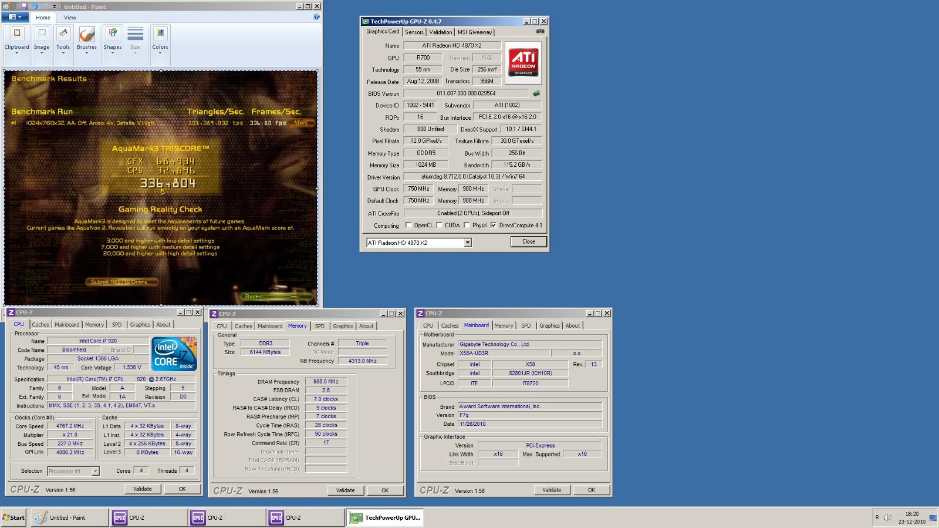The width and height of the screenshot is (939, 528).
Task: Click Validate in the left CPU-Z window
Action: tap(143, 489)
